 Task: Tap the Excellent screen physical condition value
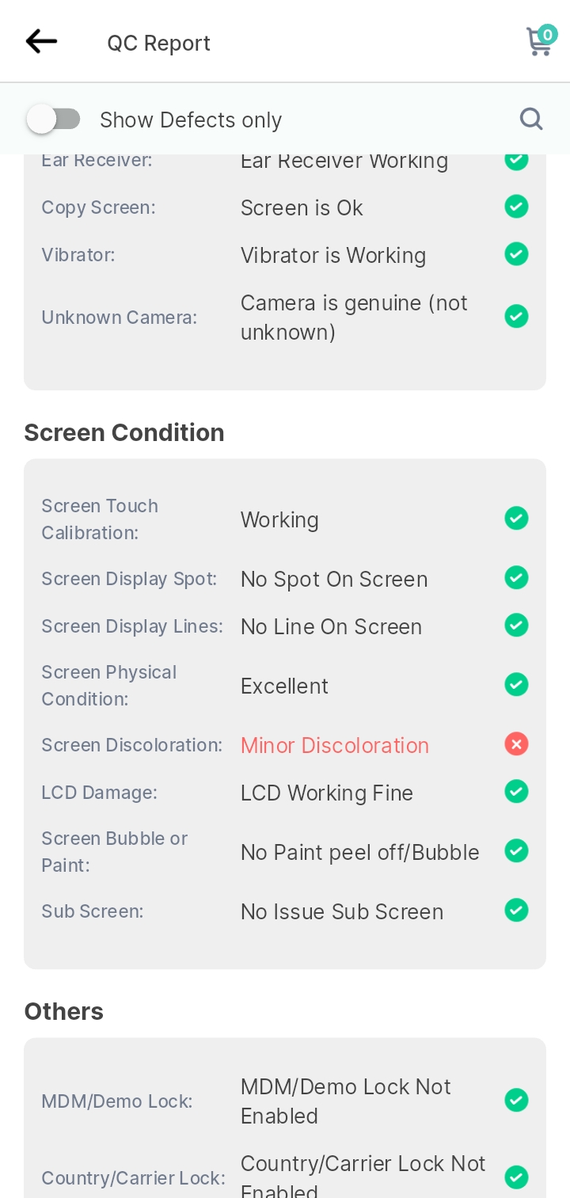[284, 686]
